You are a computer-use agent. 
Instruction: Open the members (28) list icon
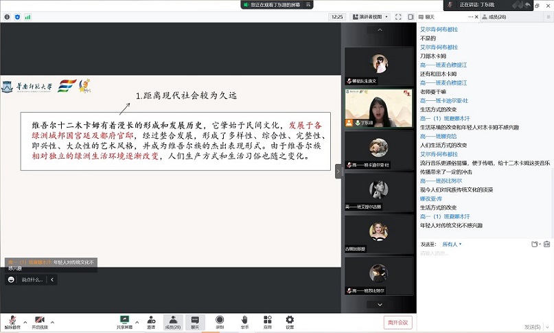point(173,321)
